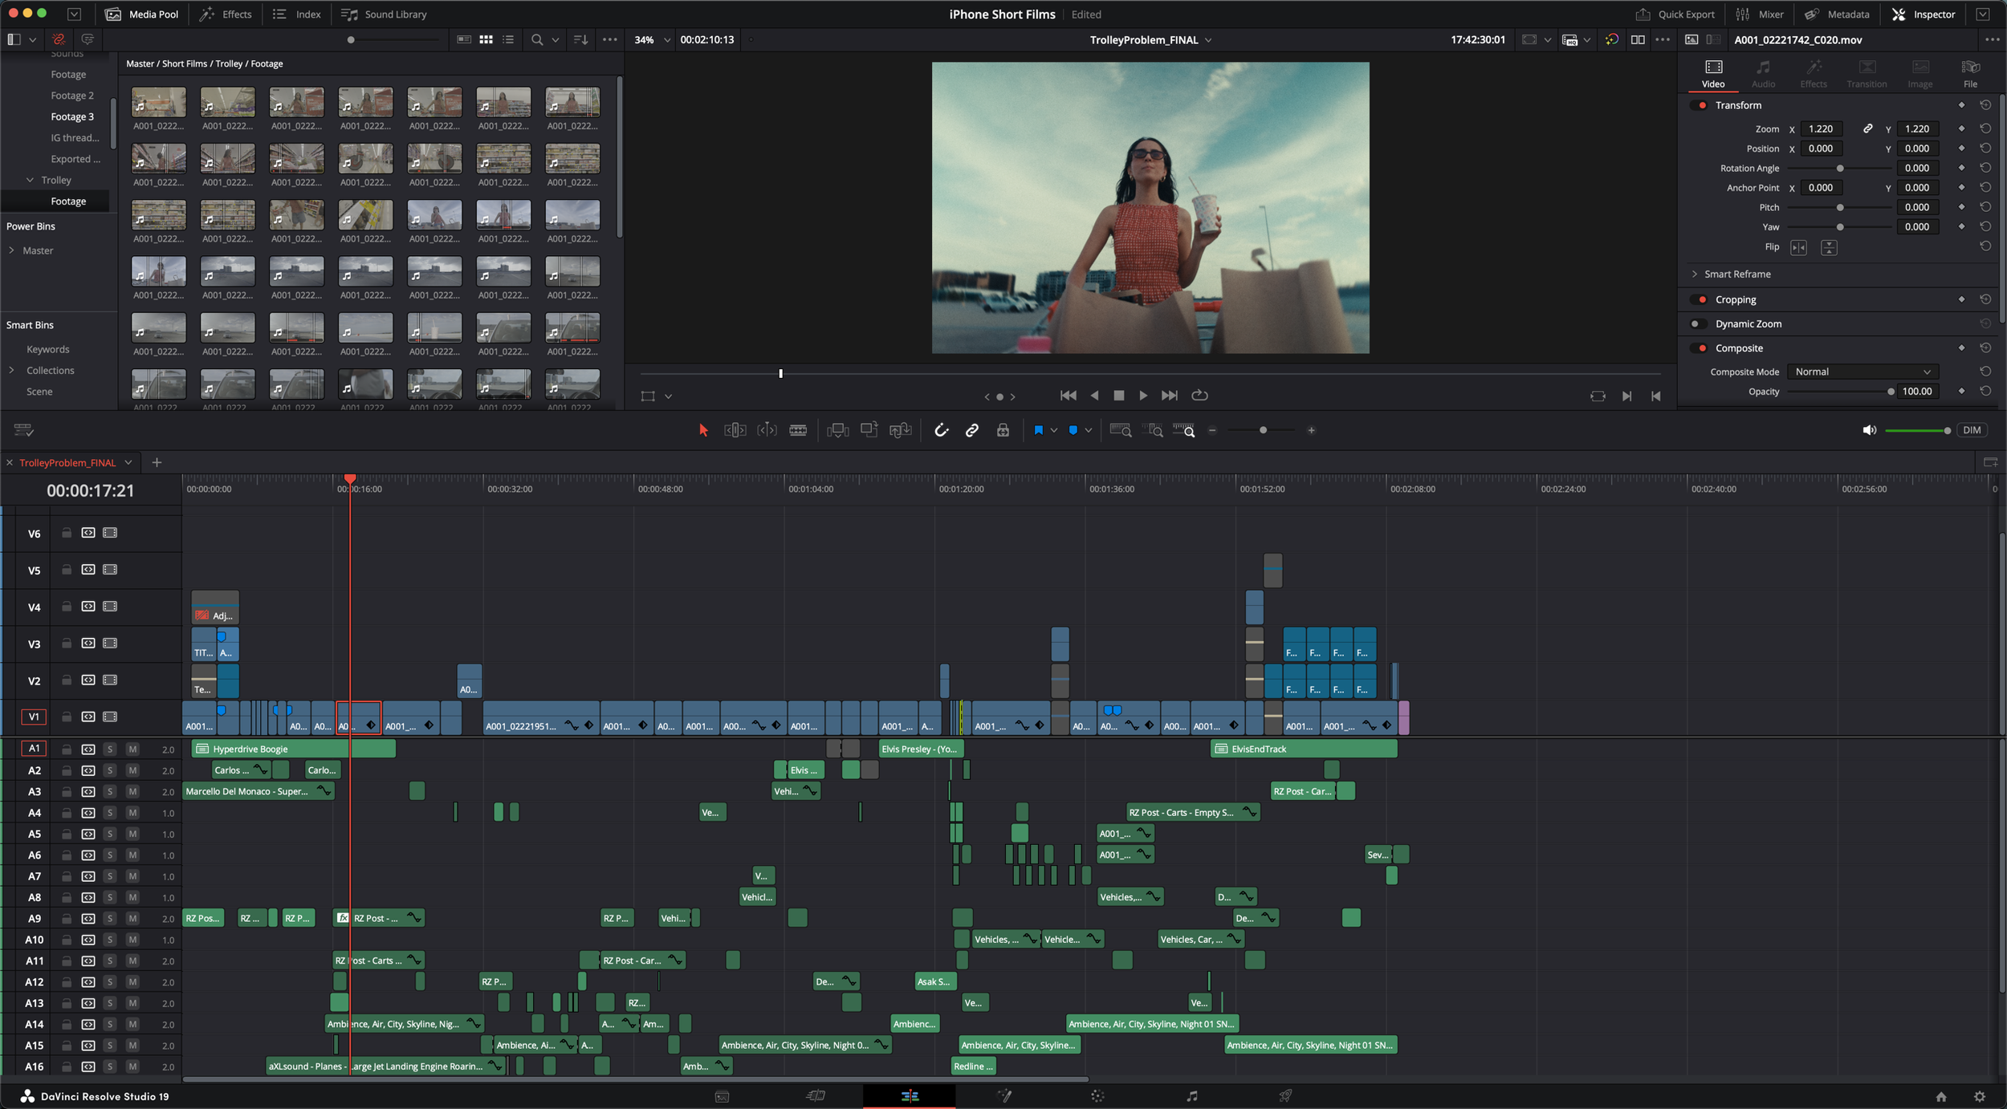Click the blue flag icon in the toolbar
2007x1109 pixels.
[1038, 430]
